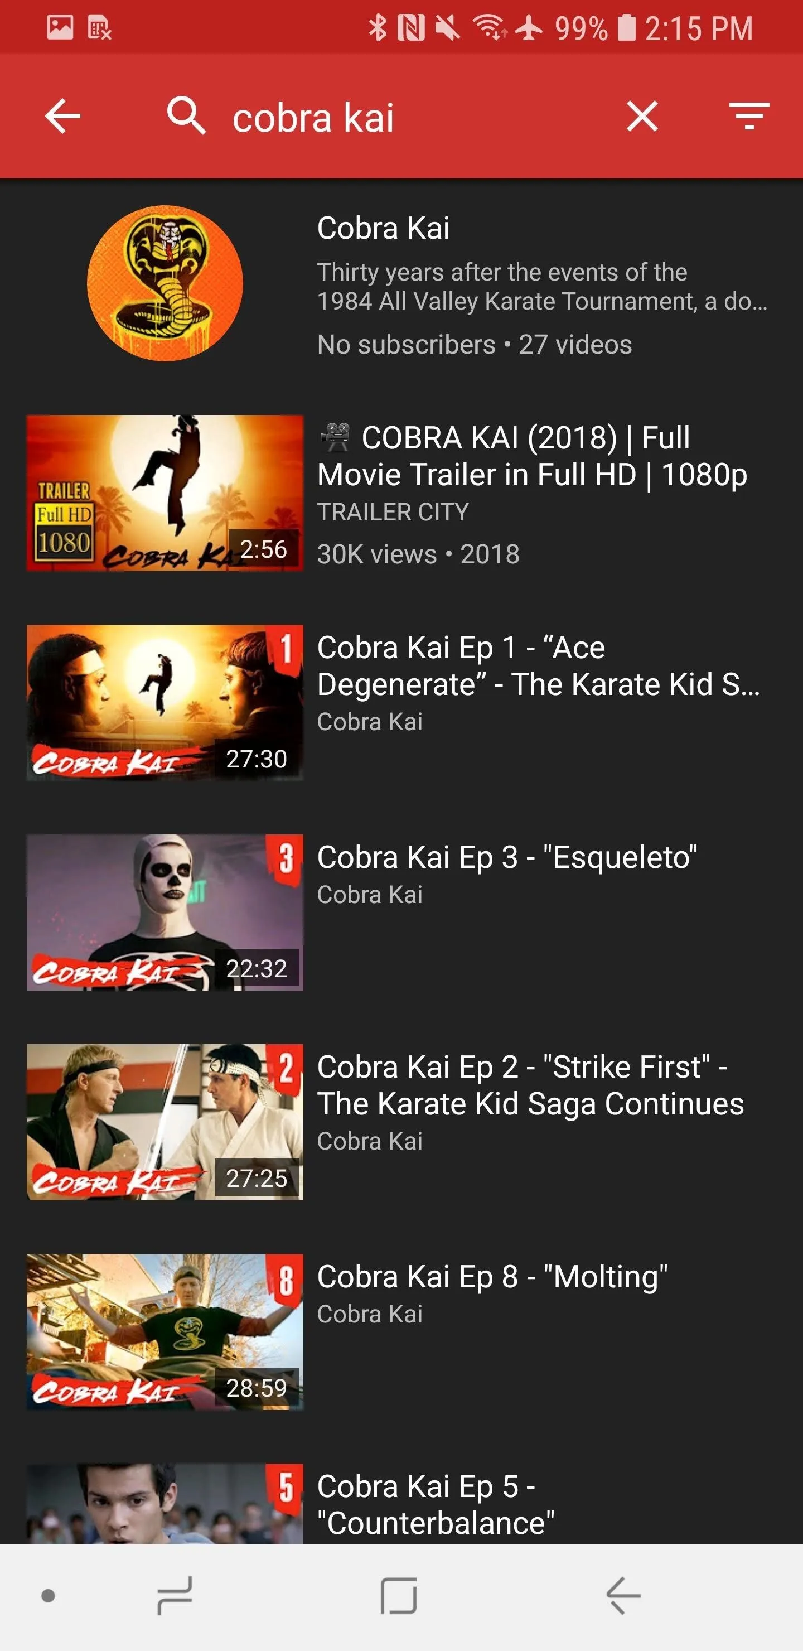Select the Ep 2 Strike First title
803x1651 pixels.
click(531, 1085)
